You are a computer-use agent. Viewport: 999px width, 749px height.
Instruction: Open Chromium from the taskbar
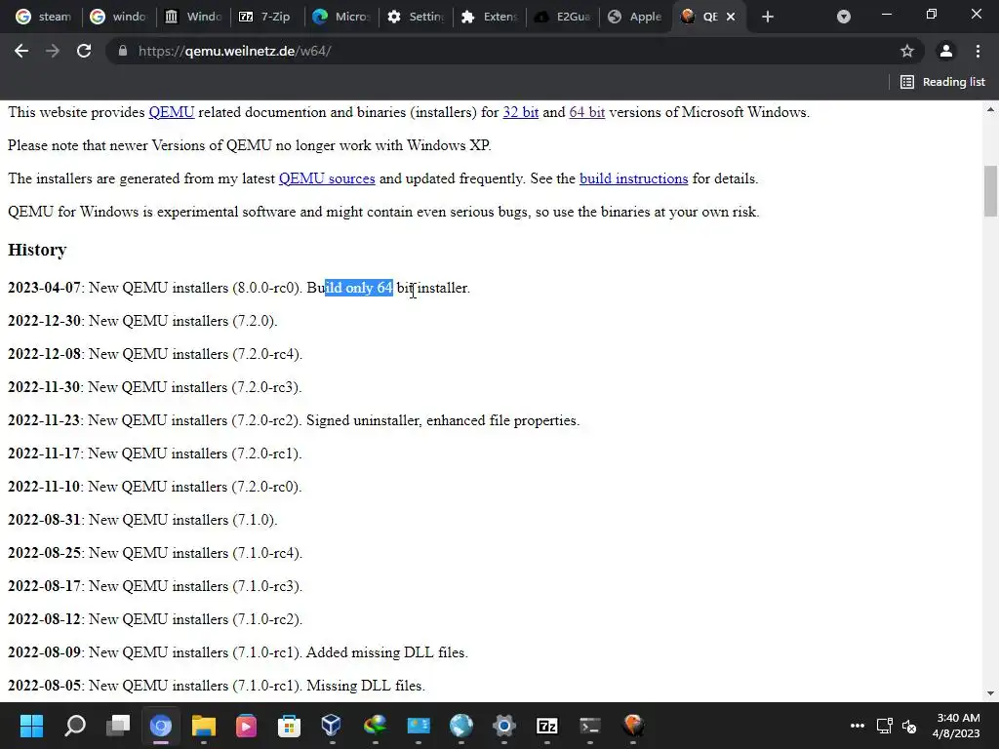click(x=161, y=726)
